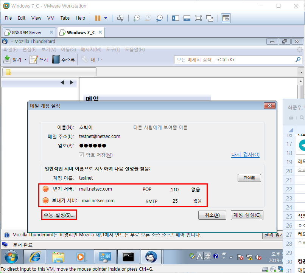Screen dimensions: 305x273
Task: Click the control panel taskbar icon
Action: 105,257
